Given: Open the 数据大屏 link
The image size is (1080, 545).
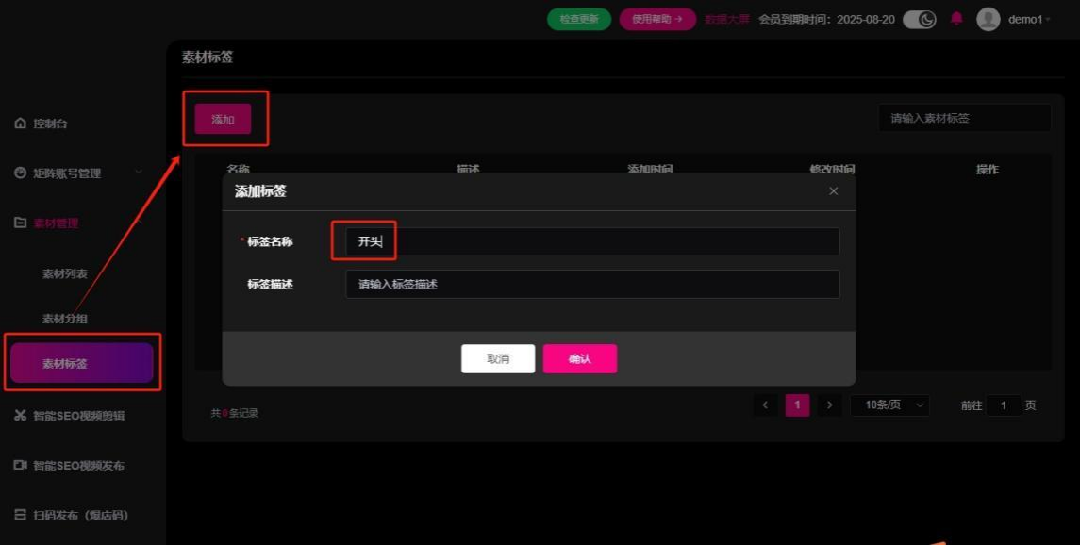Looking at the screenshot, I should (x=726, y=19).
